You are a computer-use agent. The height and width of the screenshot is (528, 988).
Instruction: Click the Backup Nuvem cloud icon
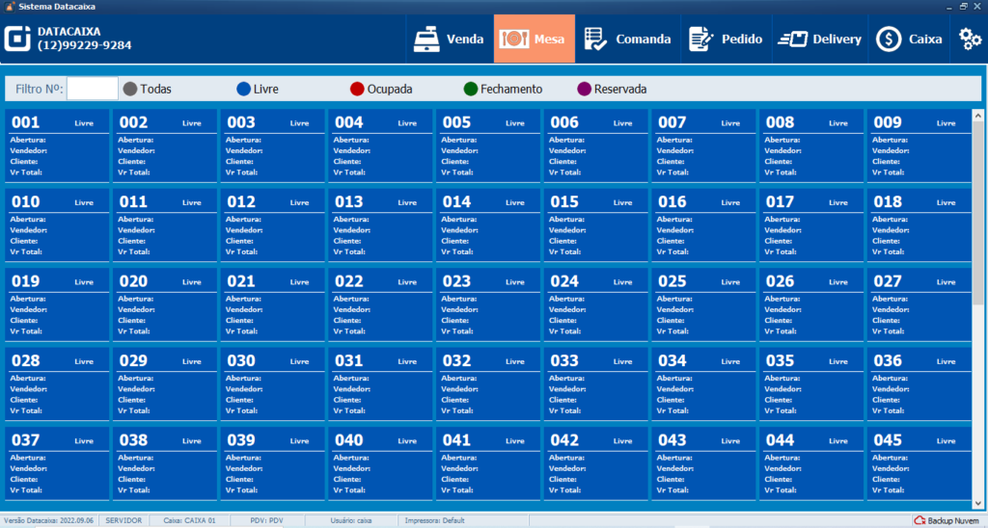[919, 520]
